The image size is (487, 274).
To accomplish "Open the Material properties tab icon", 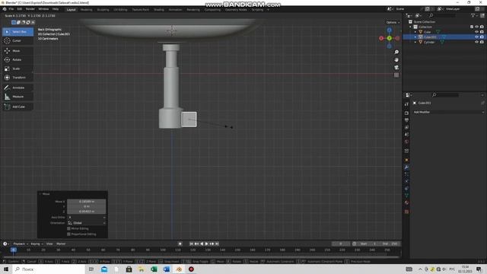I will click(406, 202).
